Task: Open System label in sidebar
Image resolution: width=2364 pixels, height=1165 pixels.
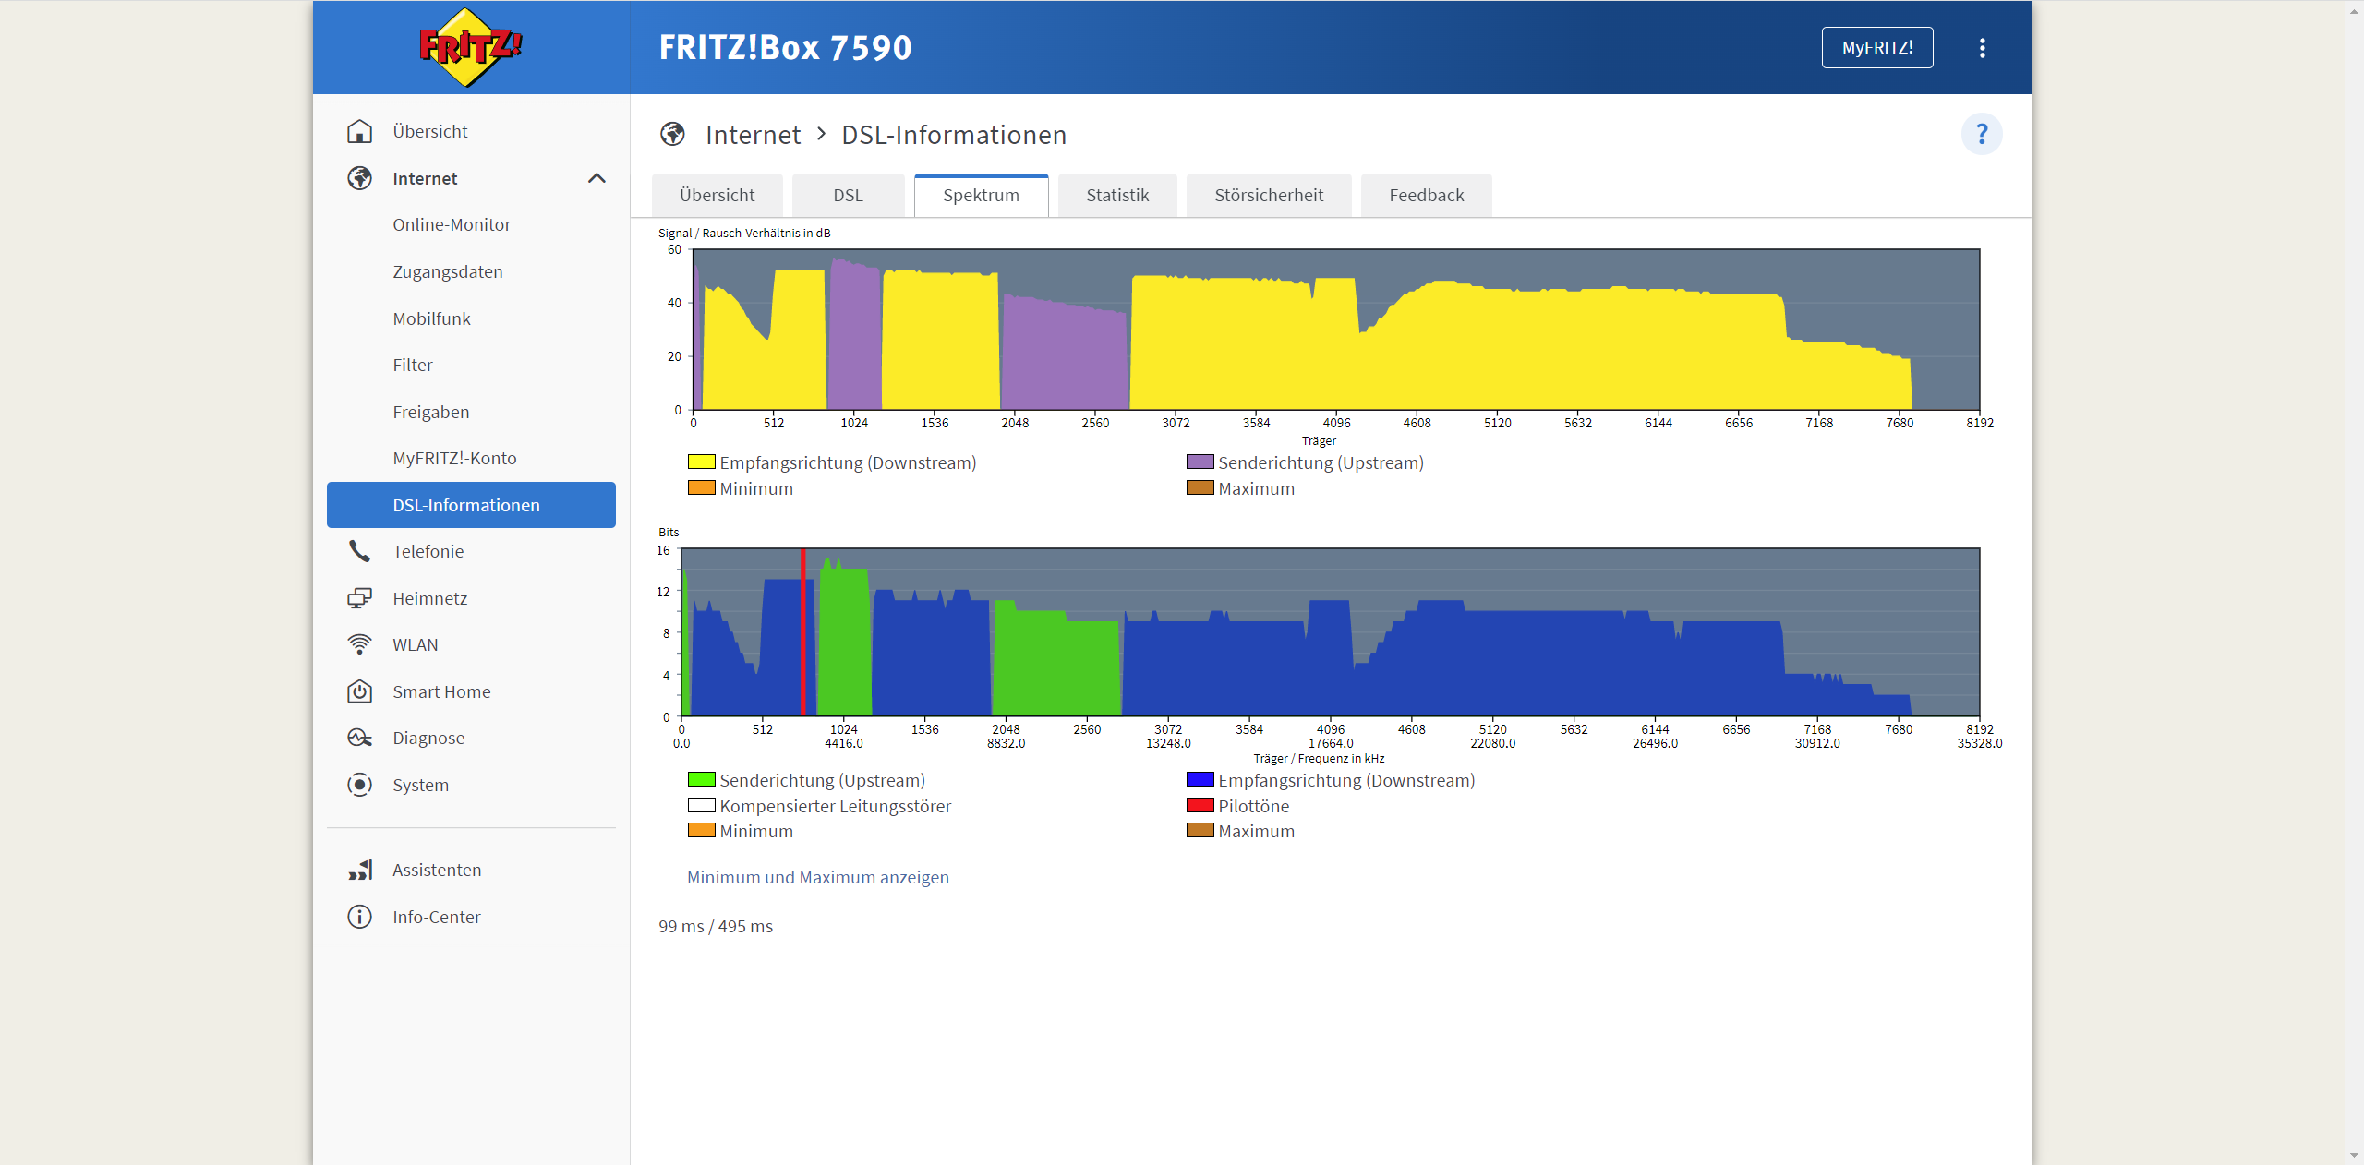Action: click(x=420, y=785)
